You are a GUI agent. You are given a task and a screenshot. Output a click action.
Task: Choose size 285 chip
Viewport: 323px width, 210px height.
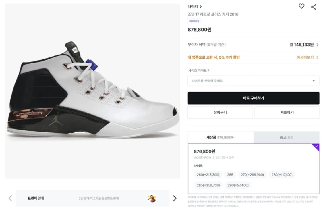click(x=208, y=185)
